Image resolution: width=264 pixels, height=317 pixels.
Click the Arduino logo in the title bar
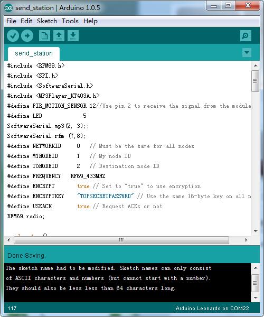8,8
